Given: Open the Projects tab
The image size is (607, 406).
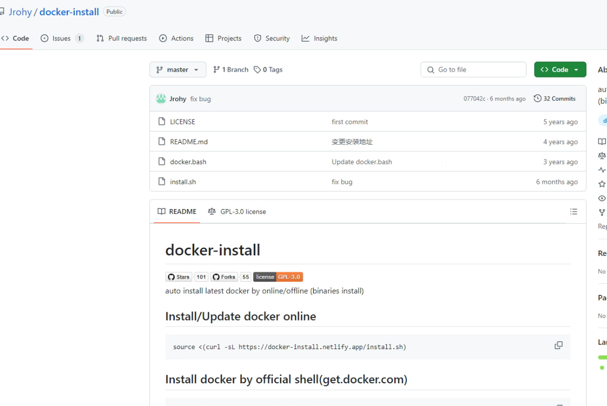Looking at the screenshot, I should coord(223,38).
